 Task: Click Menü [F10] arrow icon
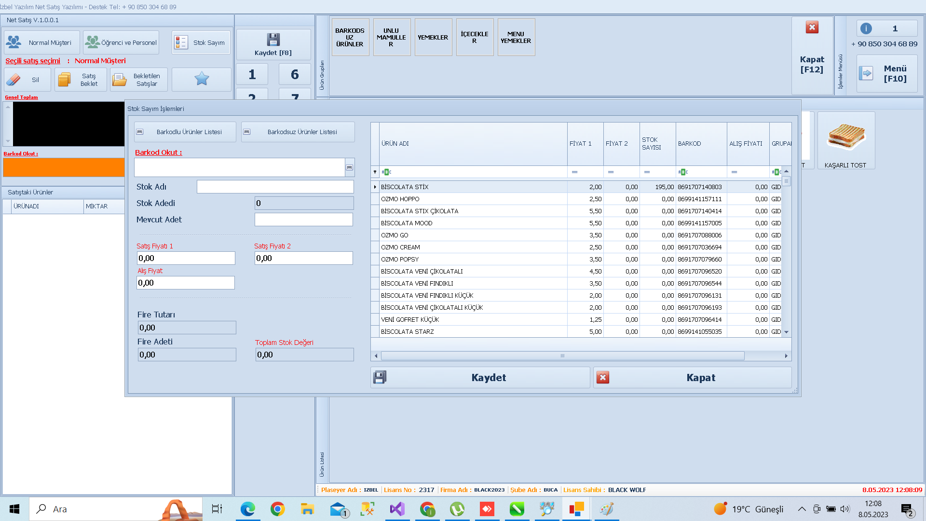[866, 73]
